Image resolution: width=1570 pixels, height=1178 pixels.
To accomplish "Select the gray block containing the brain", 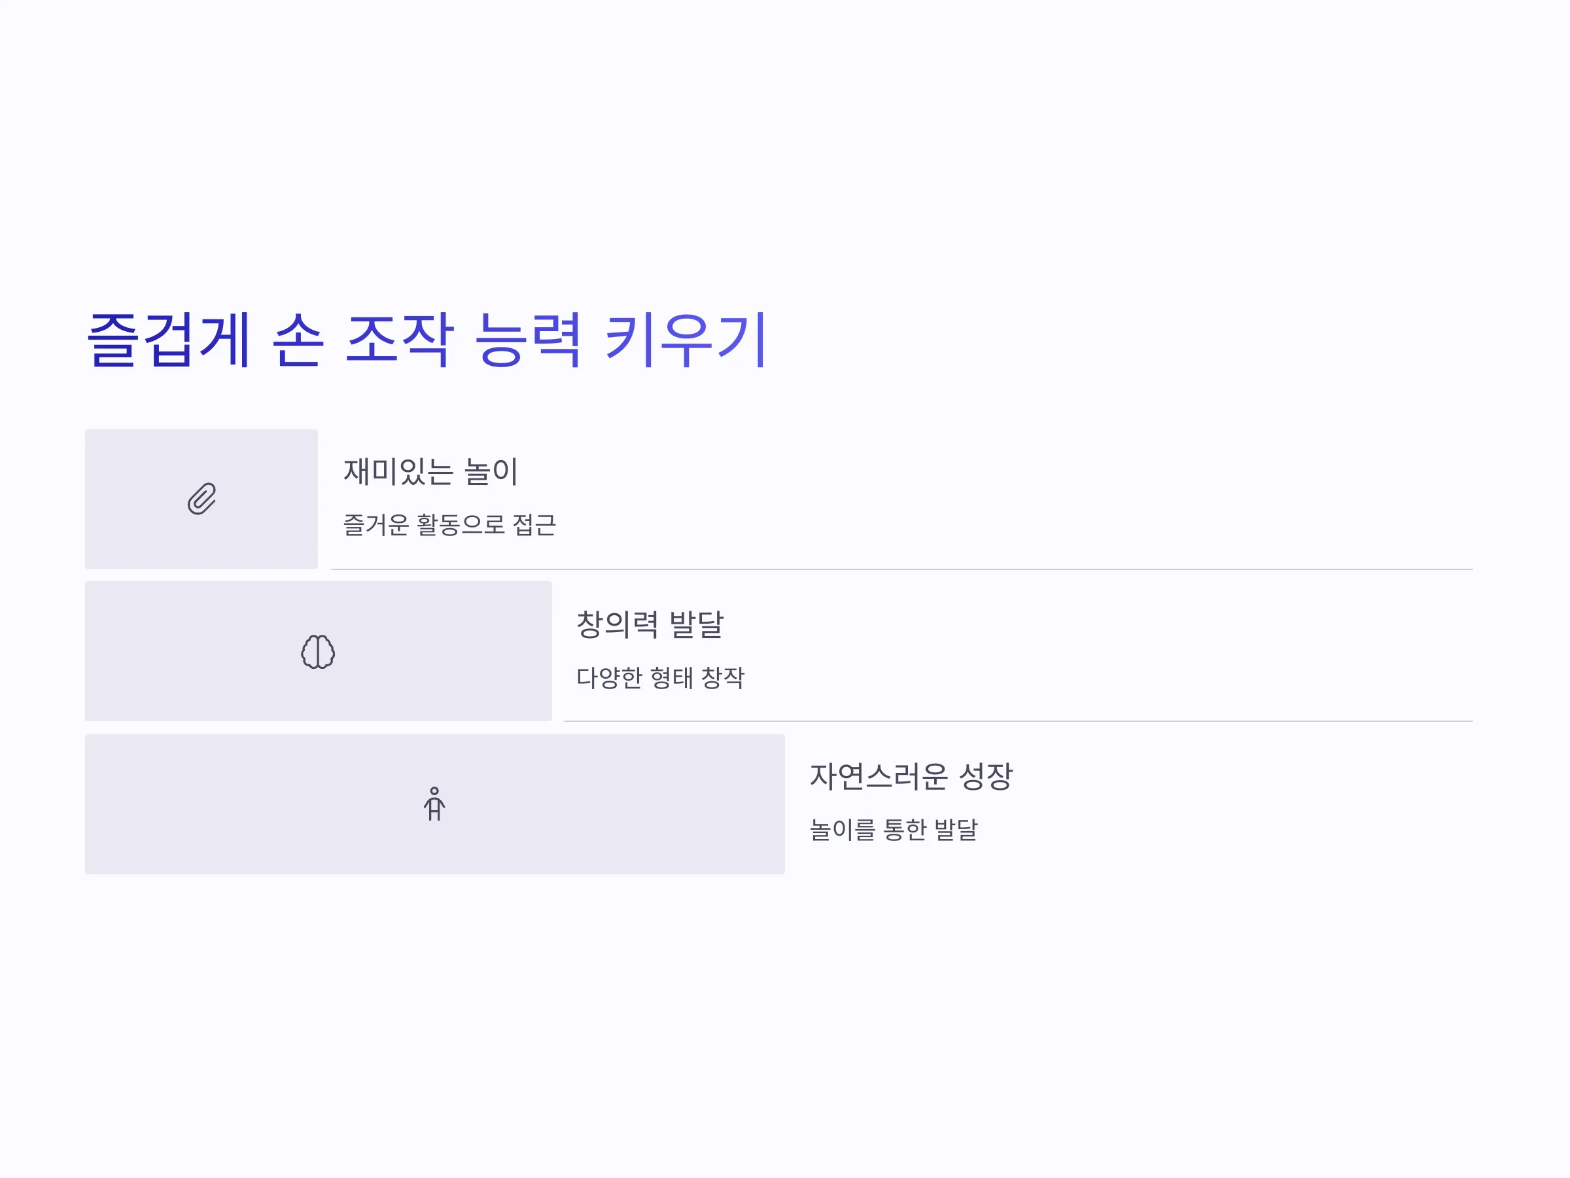I will (x=318, y=651).
